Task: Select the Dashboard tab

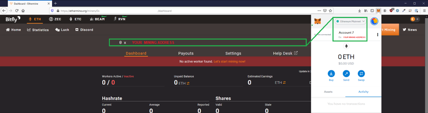Action: point(136,53)
